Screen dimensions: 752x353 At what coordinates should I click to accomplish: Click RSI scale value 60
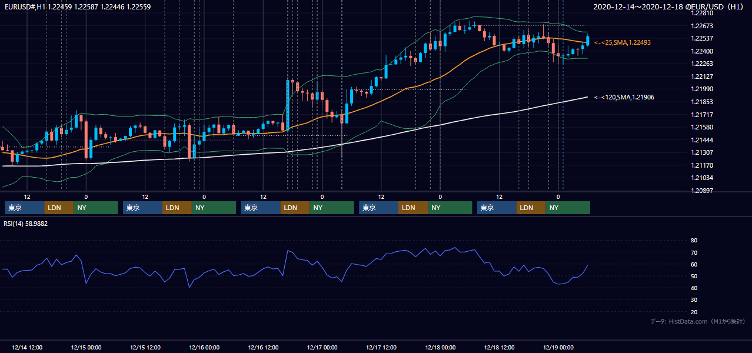pyautogui.click(x=694, y=264)
